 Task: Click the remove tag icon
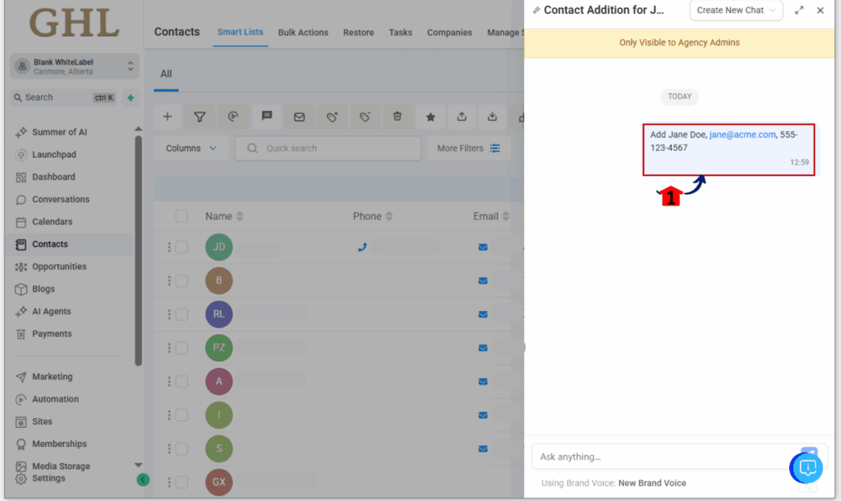(365, 117)
